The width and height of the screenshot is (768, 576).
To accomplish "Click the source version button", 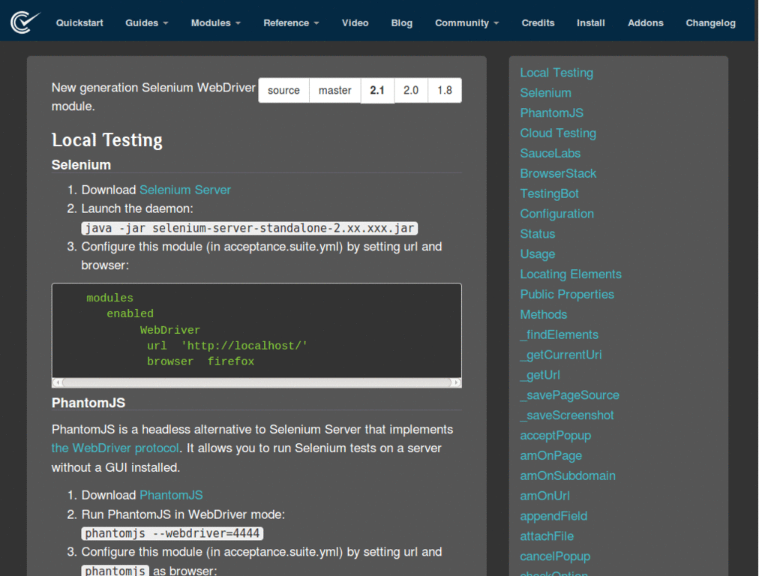I will [x=283, y=90].
